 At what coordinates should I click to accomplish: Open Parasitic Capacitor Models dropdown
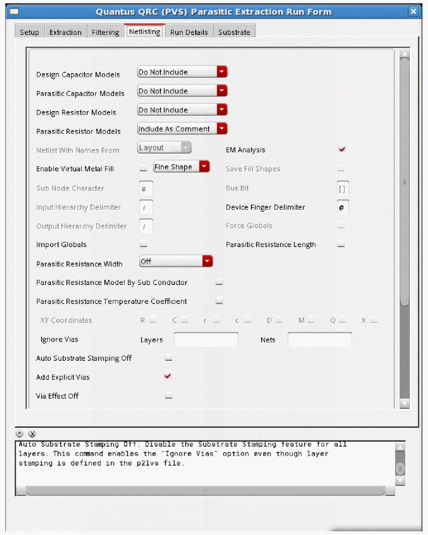click(x=183, y=91)
